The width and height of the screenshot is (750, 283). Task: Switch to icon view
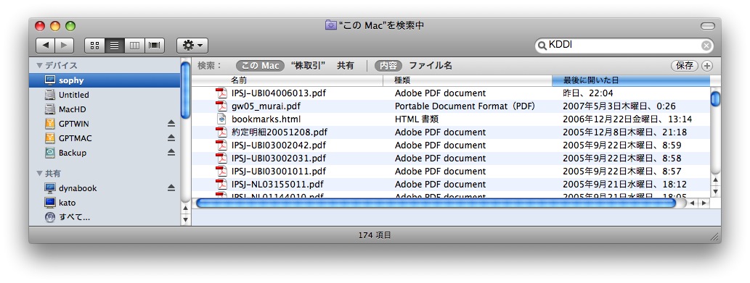(x=94, y=46)
